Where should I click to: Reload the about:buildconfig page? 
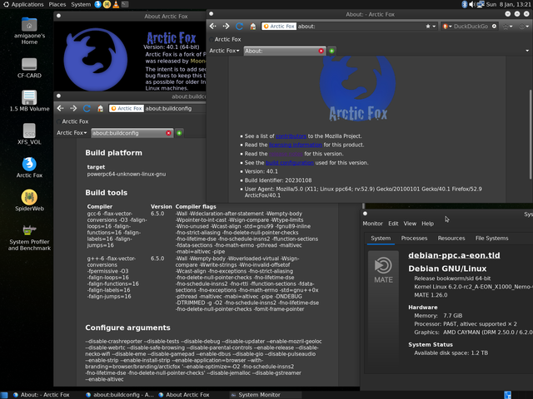point(87,108)
